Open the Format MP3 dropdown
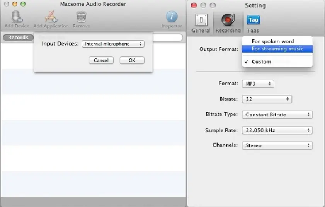Screen dimensions: 325x207 [258, 84]
